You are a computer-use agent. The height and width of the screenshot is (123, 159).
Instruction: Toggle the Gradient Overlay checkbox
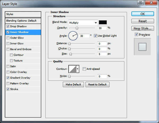coord(8,78)
